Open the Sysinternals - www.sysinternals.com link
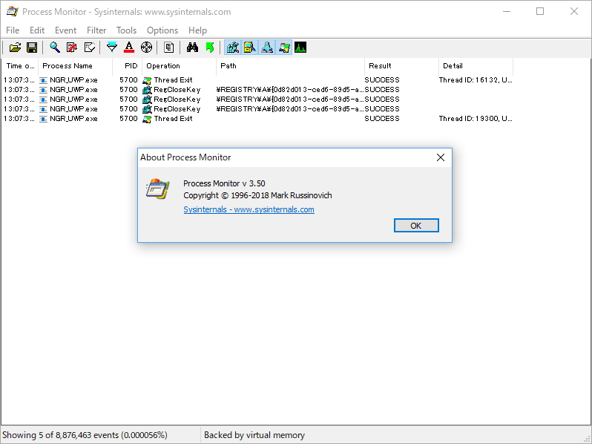The height and width of the screenshot is (444, 592). coord(249,209)
